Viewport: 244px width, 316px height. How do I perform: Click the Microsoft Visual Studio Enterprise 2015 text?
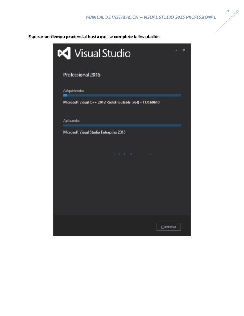tap(94, 132)
